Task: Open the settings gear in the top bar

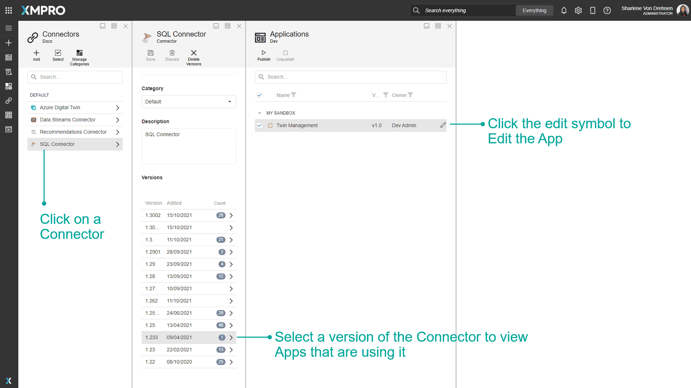Action: 578,10
